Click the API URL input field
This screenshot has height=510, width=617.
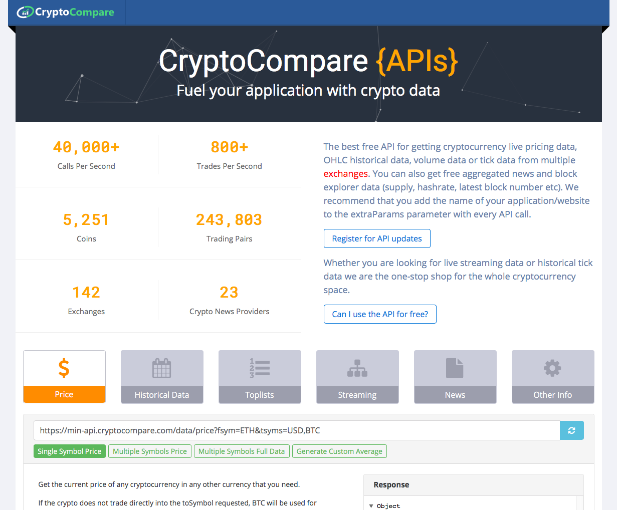click(x=297, y=430)
